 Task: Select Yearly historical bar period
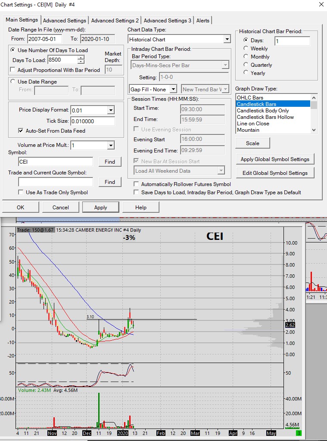click(246, 73)
